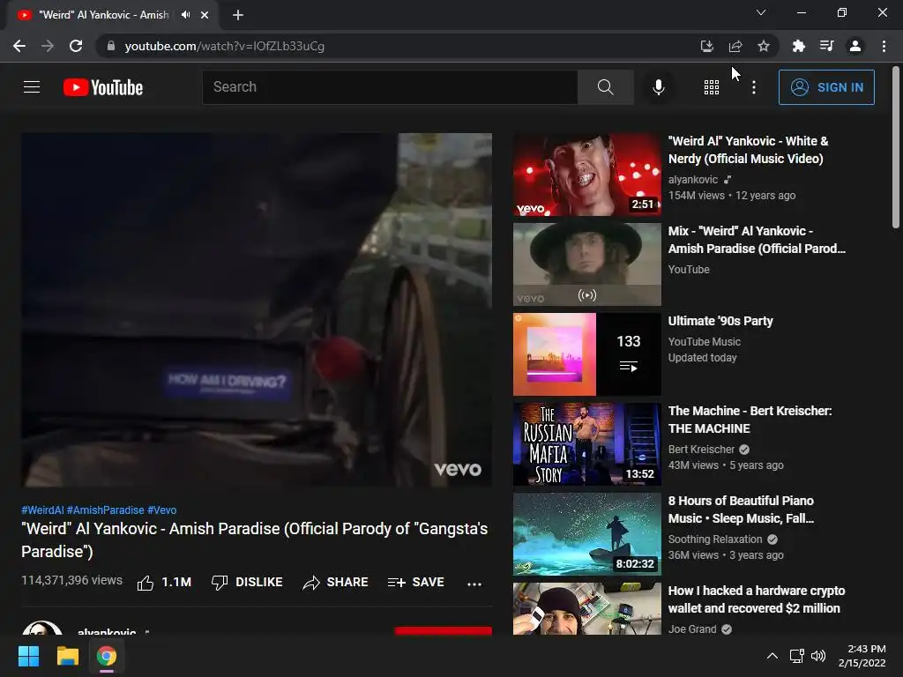Open hardware crypto wallet video thumbnail
The width and height of the screenshot is (903, 677).
pyautogui.click(x=586, y=608)
